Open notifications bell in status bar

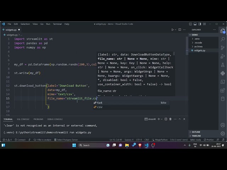pyautogui.click(x=223, y=140)
